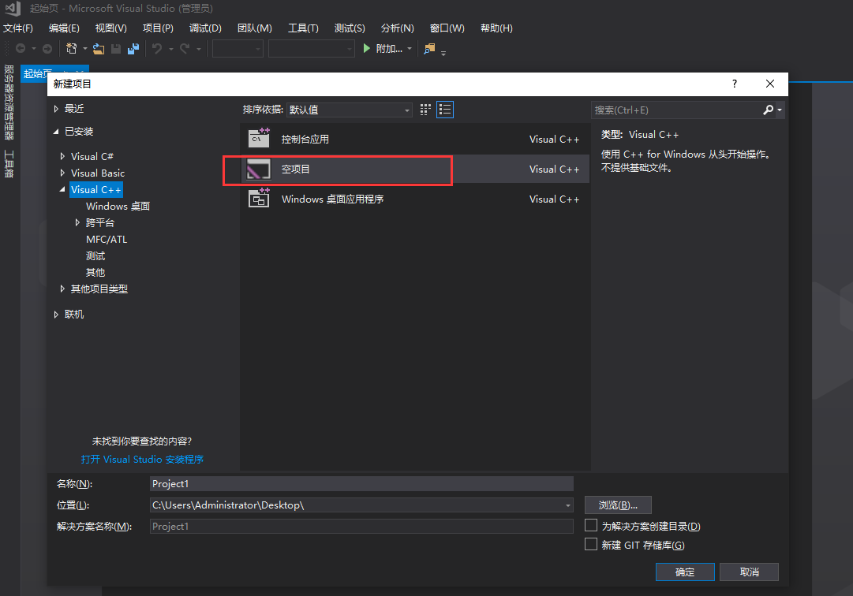Expand the 联机 tree node
Viewport: 853px width, 596px height.
[x=56, y=315]
